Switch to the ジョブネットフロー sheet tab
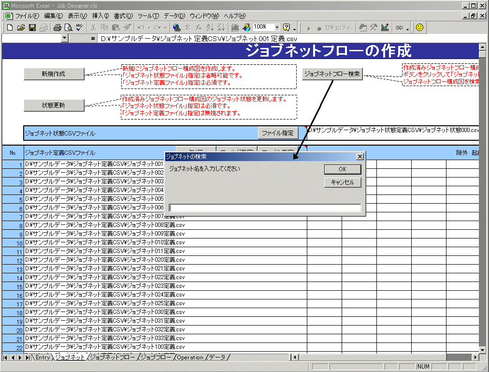489x372 pixels. pos(113,357)
